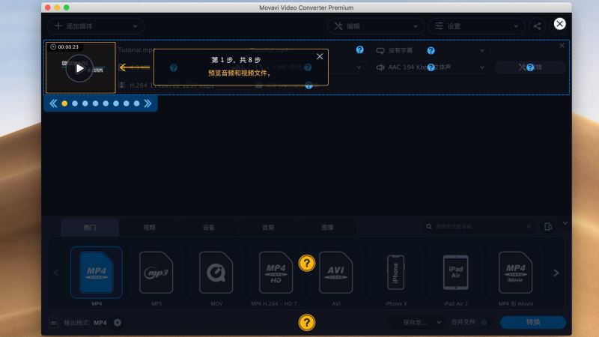Click the yellow help marker in the bottom bar

tap(307, 323)
